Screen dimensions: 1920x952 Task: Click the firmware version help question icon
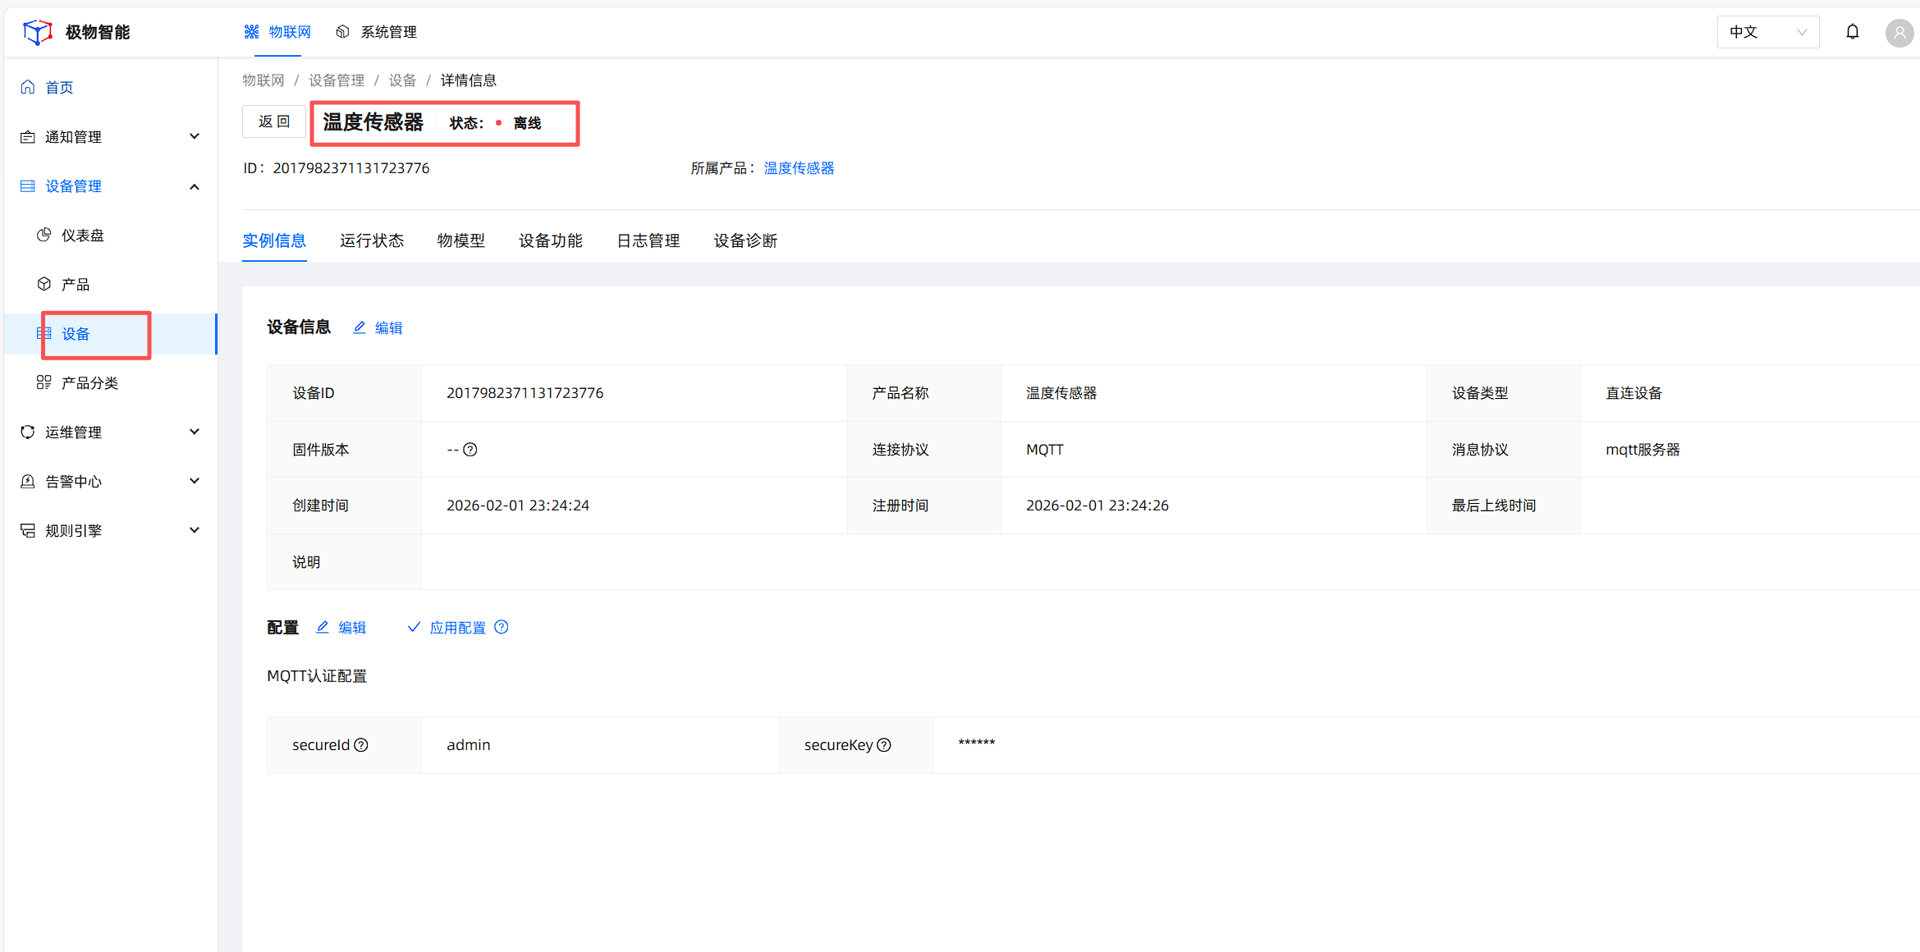470,450
